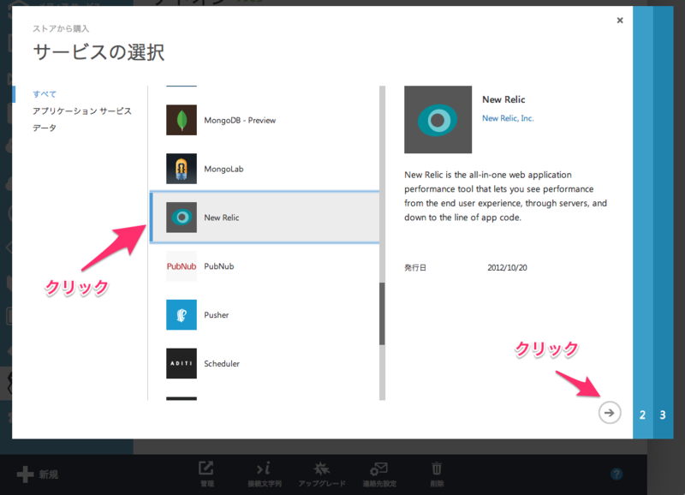The width and height of the screenshot is (685, 495).
Task: Click the MongoLab service icon
Action: coord(182,169)
